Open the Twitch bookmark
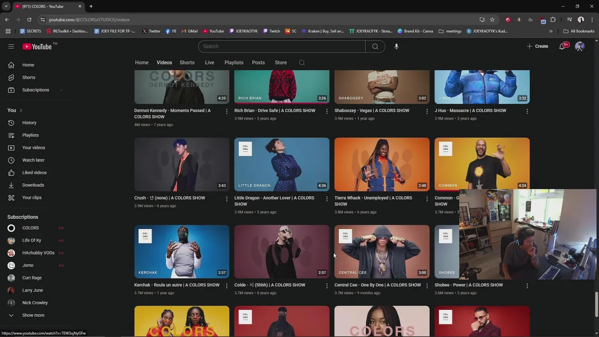 coord(271,31)
